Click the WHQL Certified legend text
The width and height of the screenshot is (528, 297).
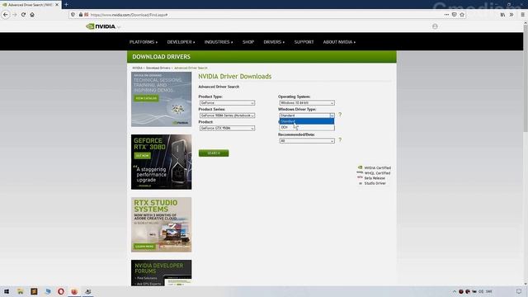click(x=377, y=173)
